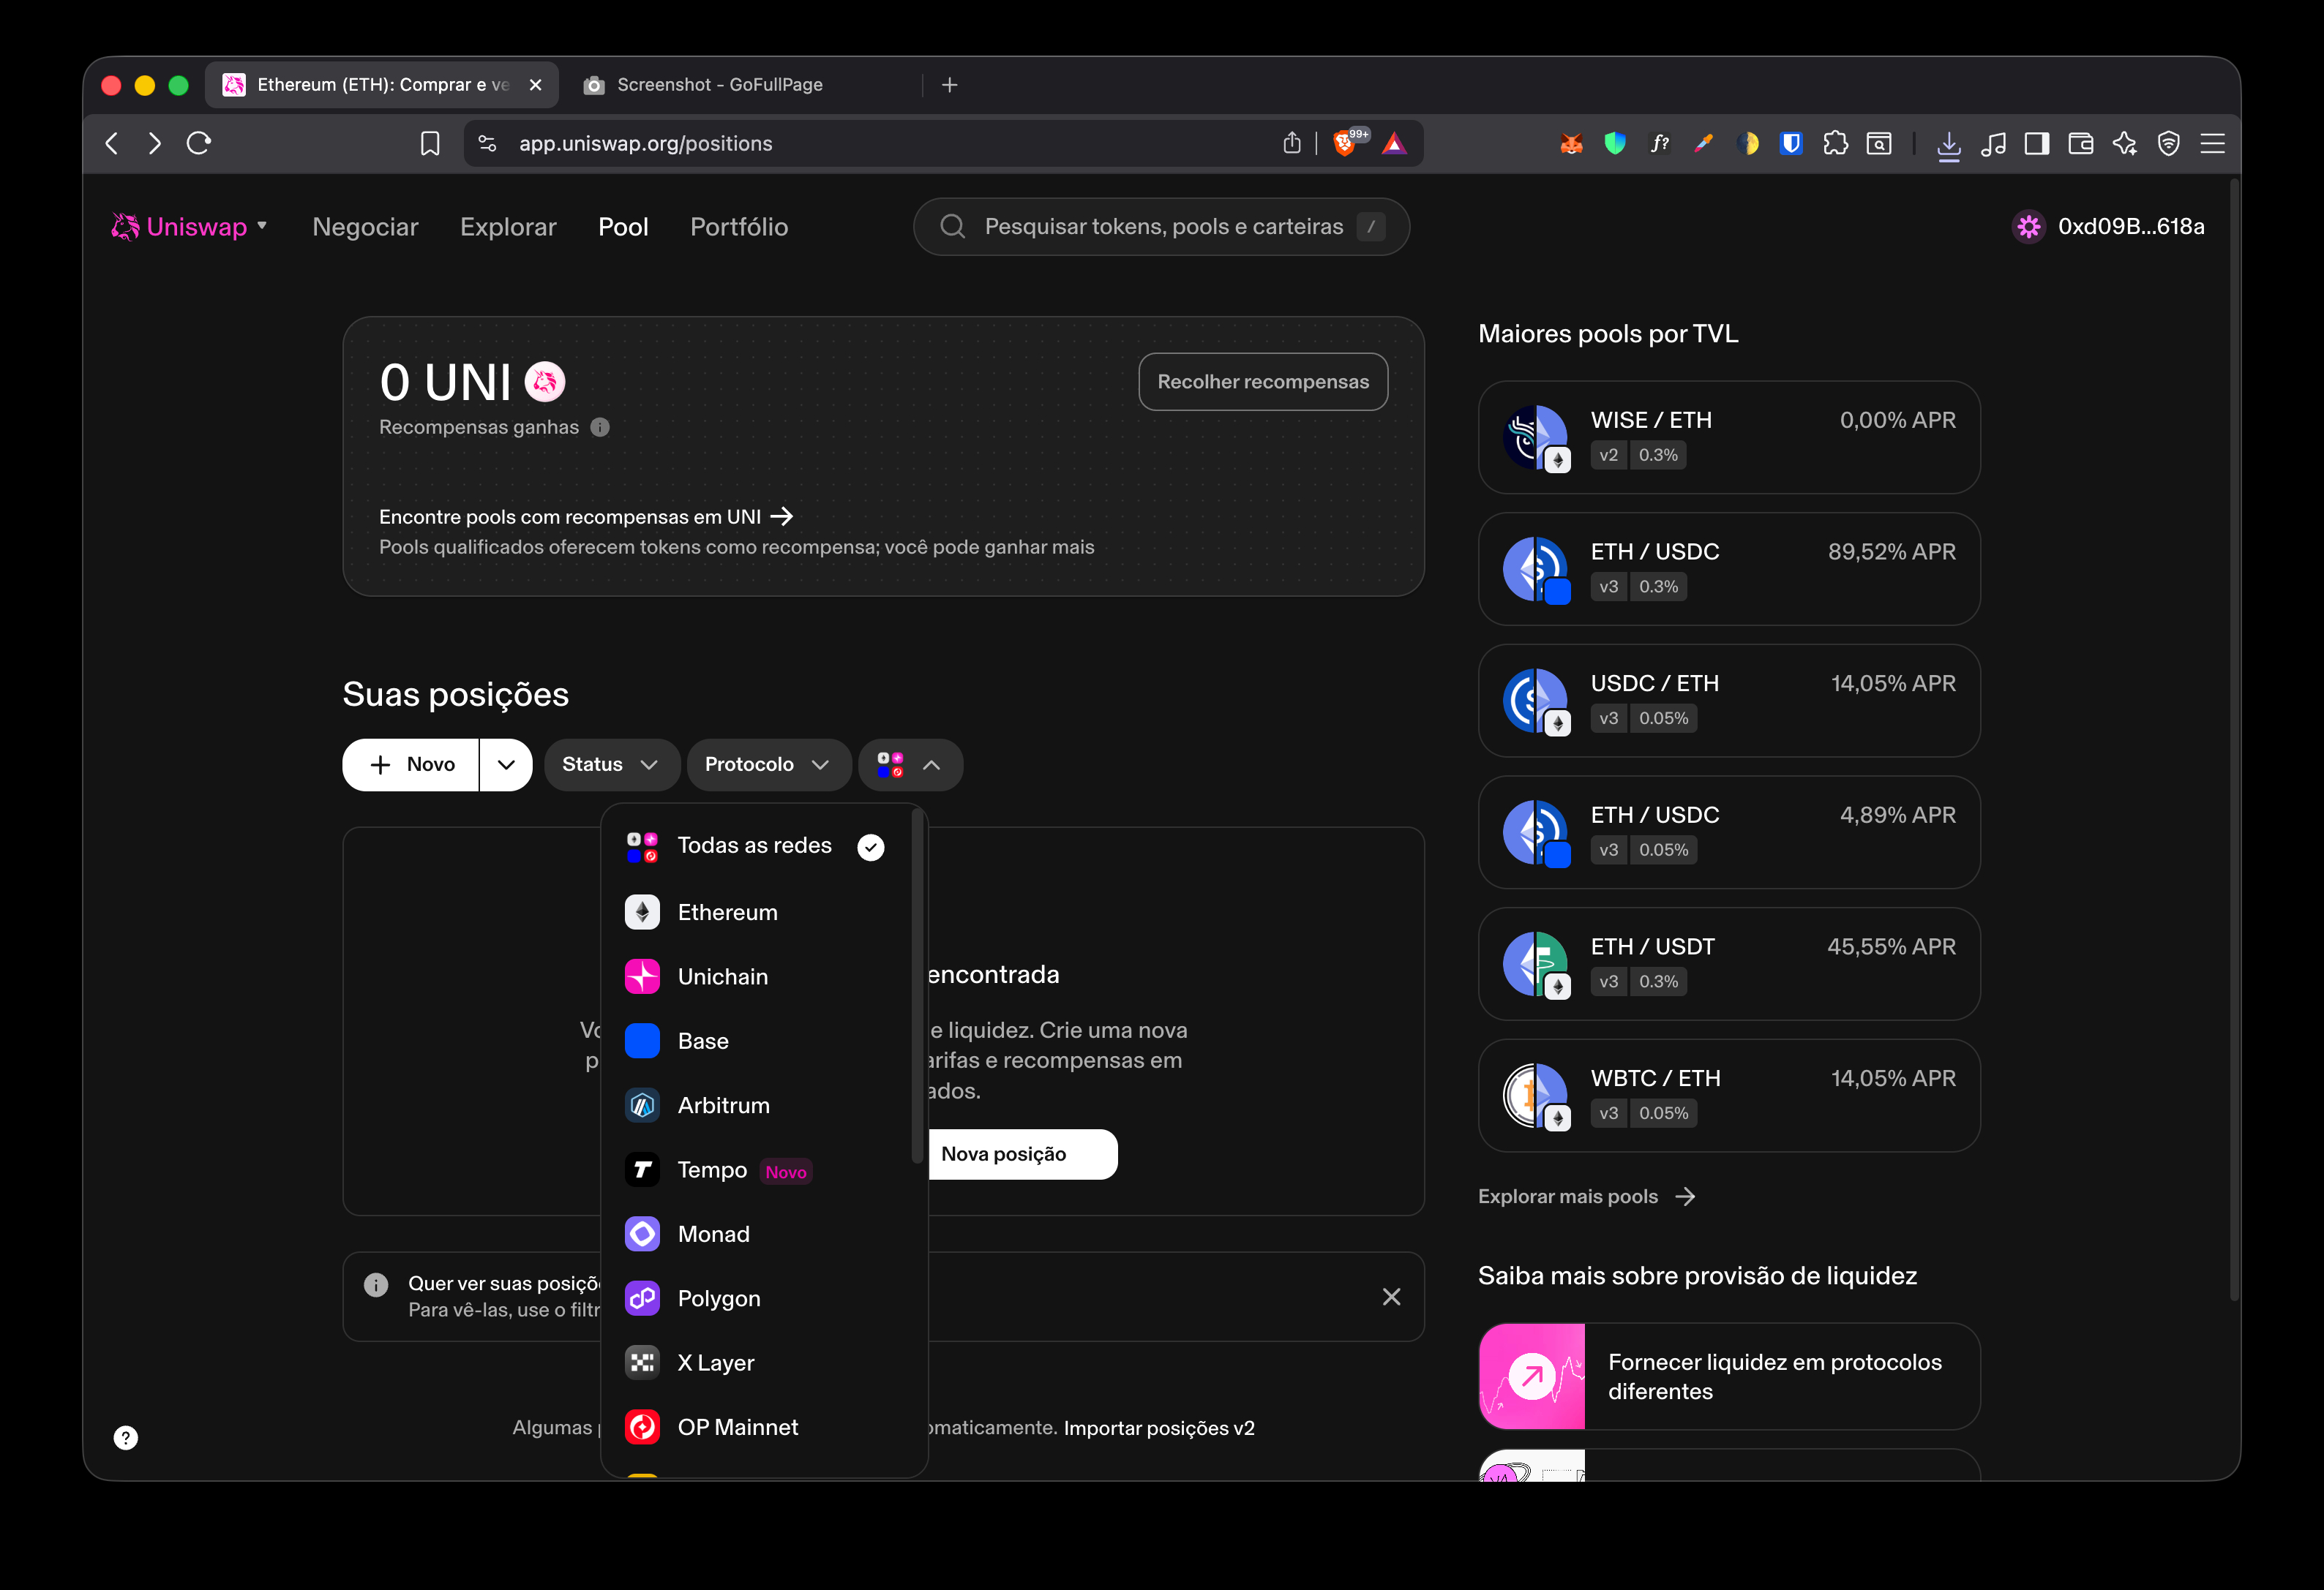
Task: Open MetaMask fox extension
Action: (x=1571, y=144)
